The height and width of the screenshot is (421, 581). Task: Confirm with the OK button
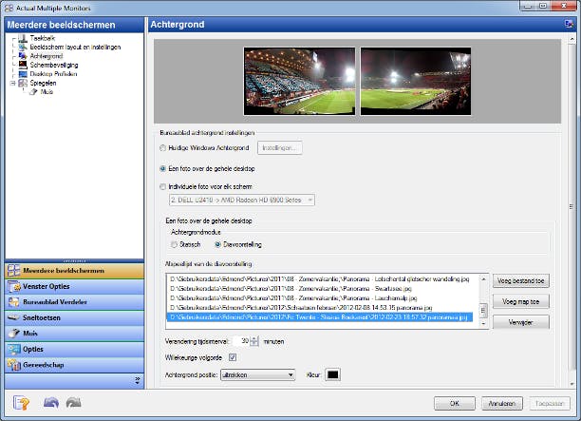pos(455,403)
